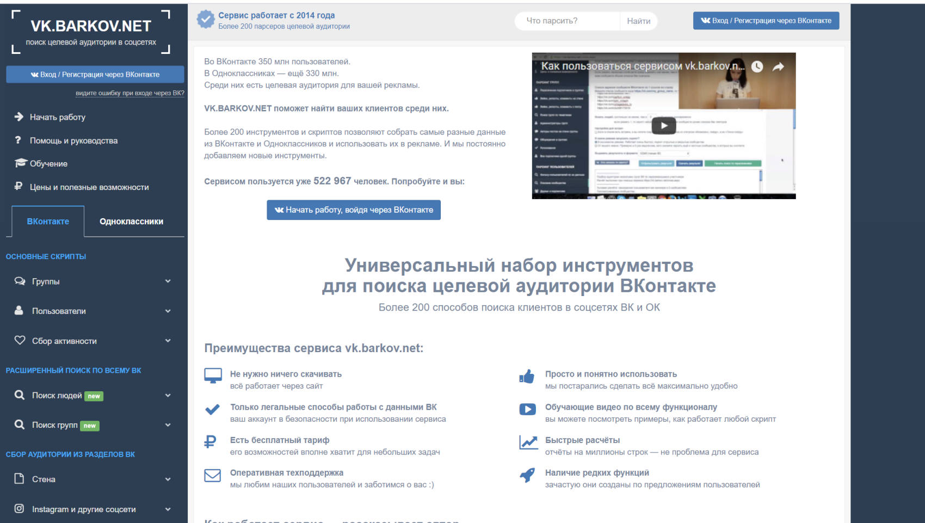Screen dimensions: 925x523
Task: Click the question mark icon beside Помощь и руководства
Action: click(x=18, y=140)
